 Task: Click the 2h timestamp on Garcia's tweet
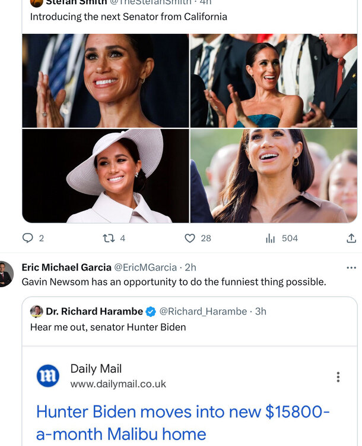(x=190, y=268)
